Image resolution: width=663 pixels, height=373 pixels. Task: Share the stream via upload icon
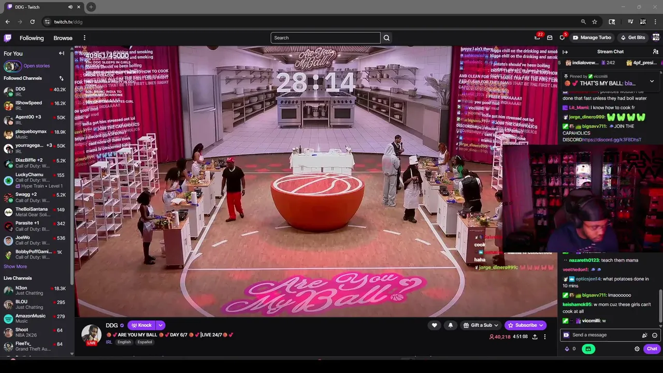[535, 337]
